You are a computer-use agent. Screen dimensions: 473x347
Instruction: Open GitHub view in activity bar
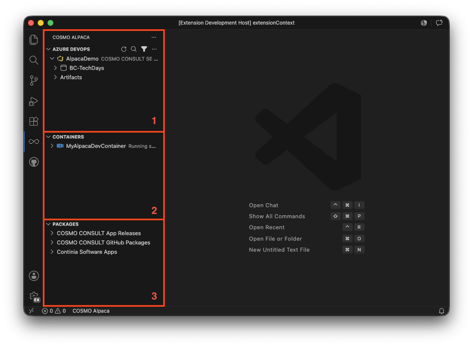[x=34, y=162]
